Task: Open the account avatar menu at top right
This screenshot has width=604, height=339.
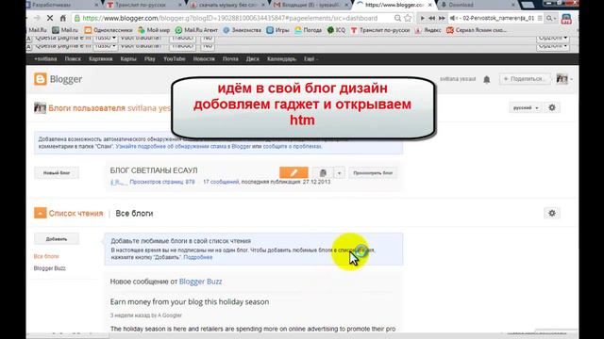Action: click(564, 79)
